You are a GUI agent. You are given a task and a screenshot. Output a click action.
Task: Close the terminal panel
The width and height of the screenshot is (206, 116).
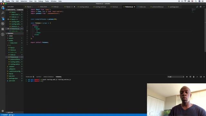click(x=204, y=77)
